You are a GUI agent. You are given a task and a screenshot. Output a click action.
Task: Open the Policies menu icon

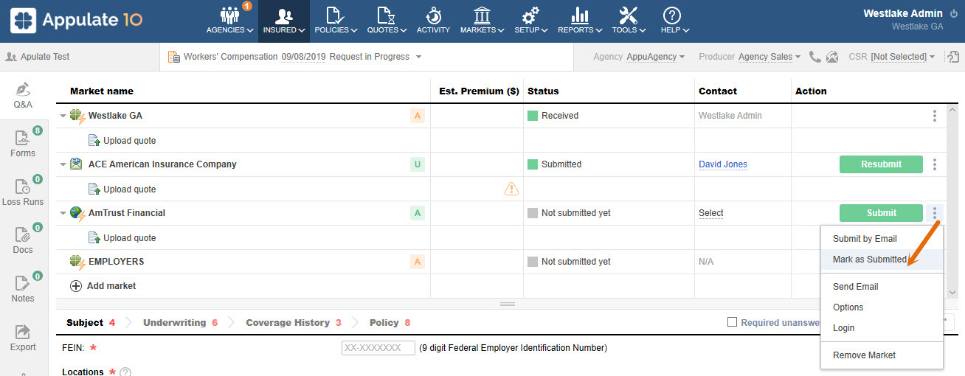[336, 15]
